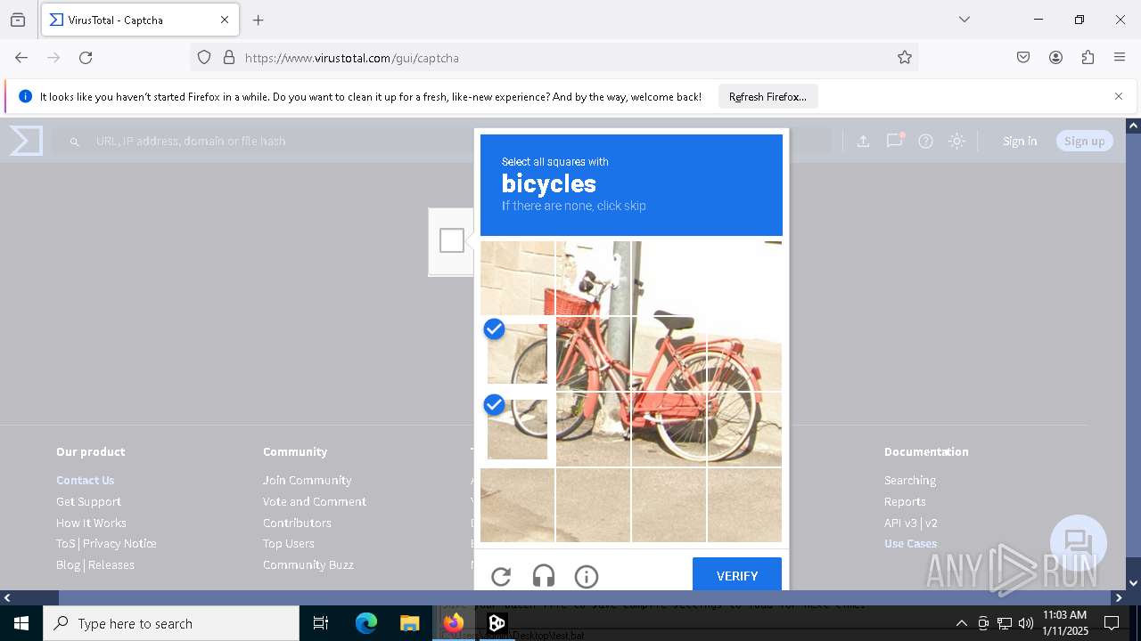
Task: Open the padlock site information
Action: tap(229, 58)
